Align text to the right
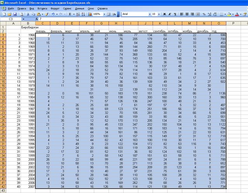The height and width of the screenshot is (193, 248). pos(192,14)
